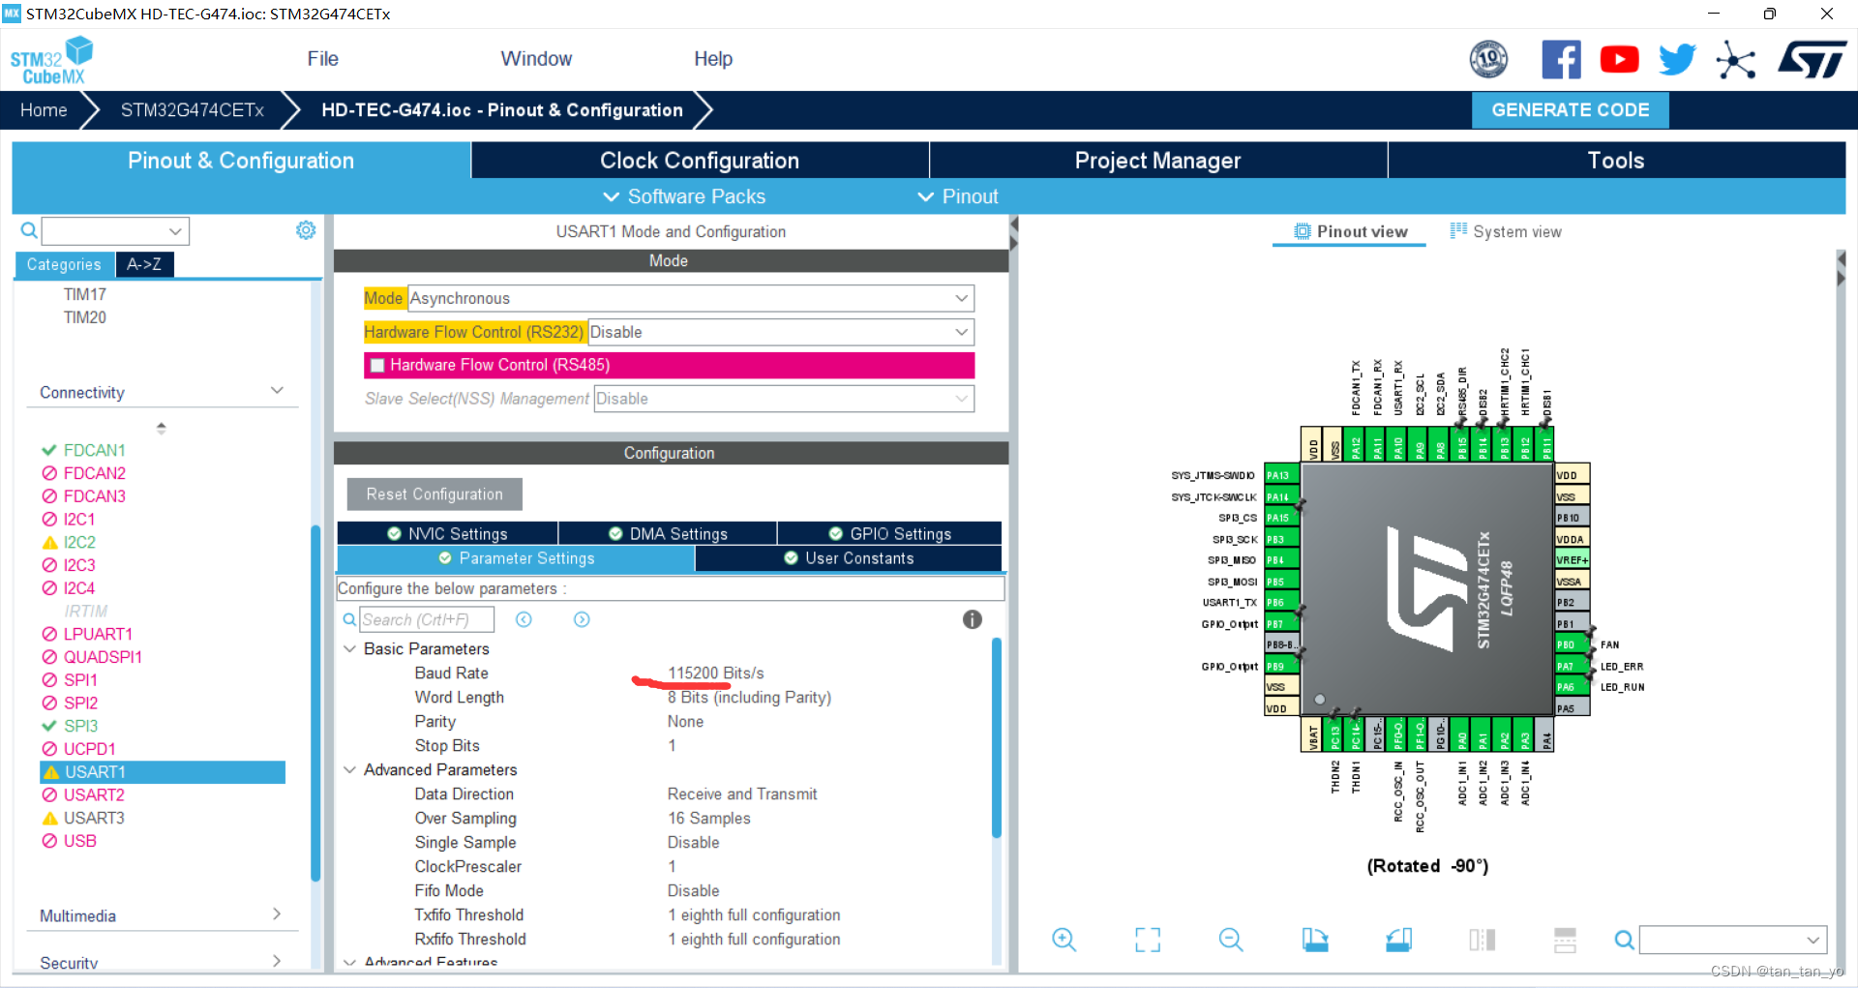The width and height of the screenshot is (1858, 988).
Task: Open Hardware Flow Control (RS232) dropdown
Action: click(x=781, y=332)
